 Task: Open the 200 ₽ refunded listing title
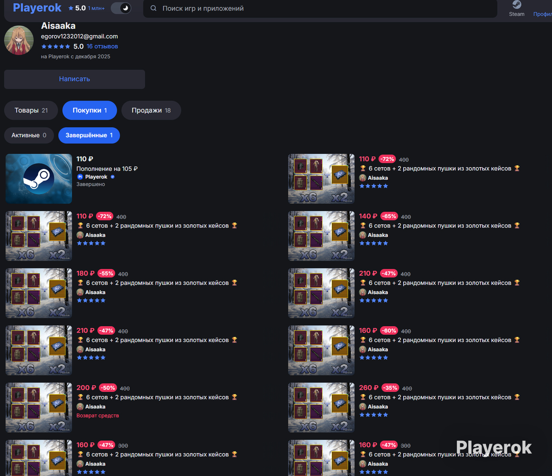[x=157, y=397]
